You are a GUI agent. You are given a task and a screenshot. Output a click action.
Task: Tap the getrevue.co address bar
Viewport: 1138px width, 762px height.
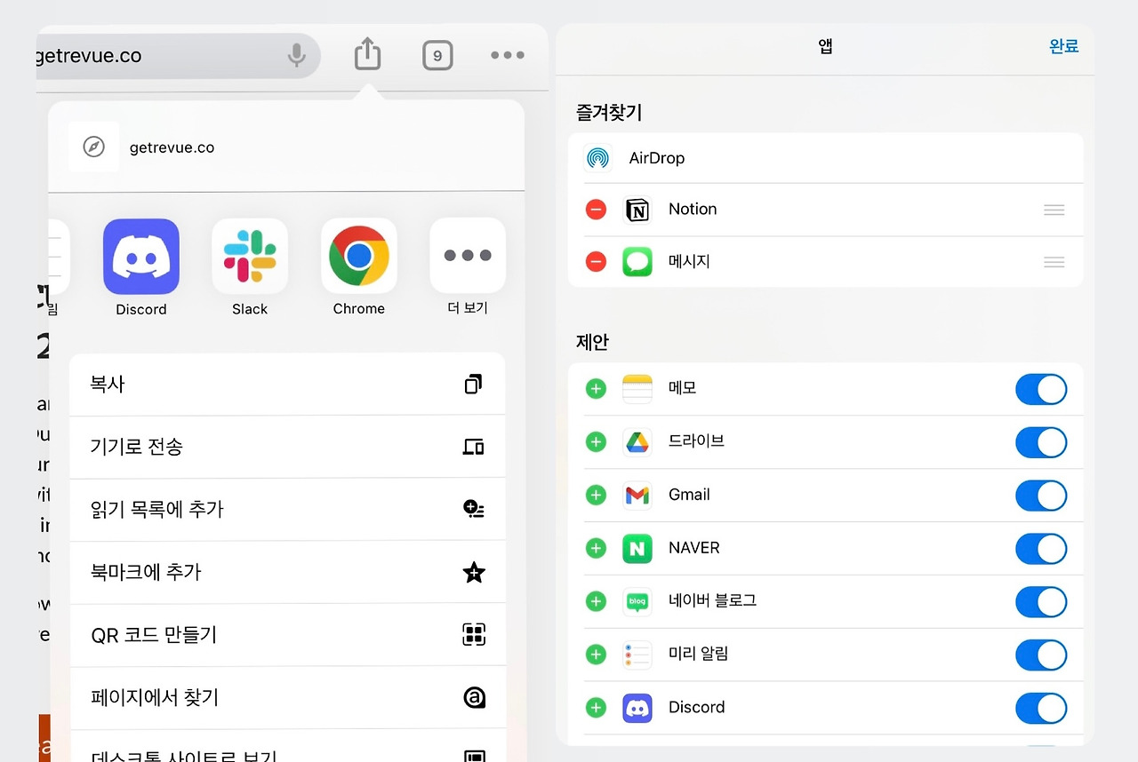pyautogui.click(x=178, y=56)
